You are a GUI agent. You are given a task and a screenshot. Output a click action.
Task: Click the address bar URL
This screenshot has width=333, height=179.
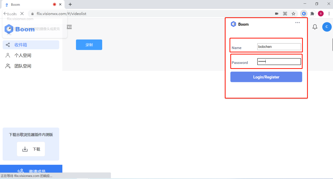tap(61, 14)
